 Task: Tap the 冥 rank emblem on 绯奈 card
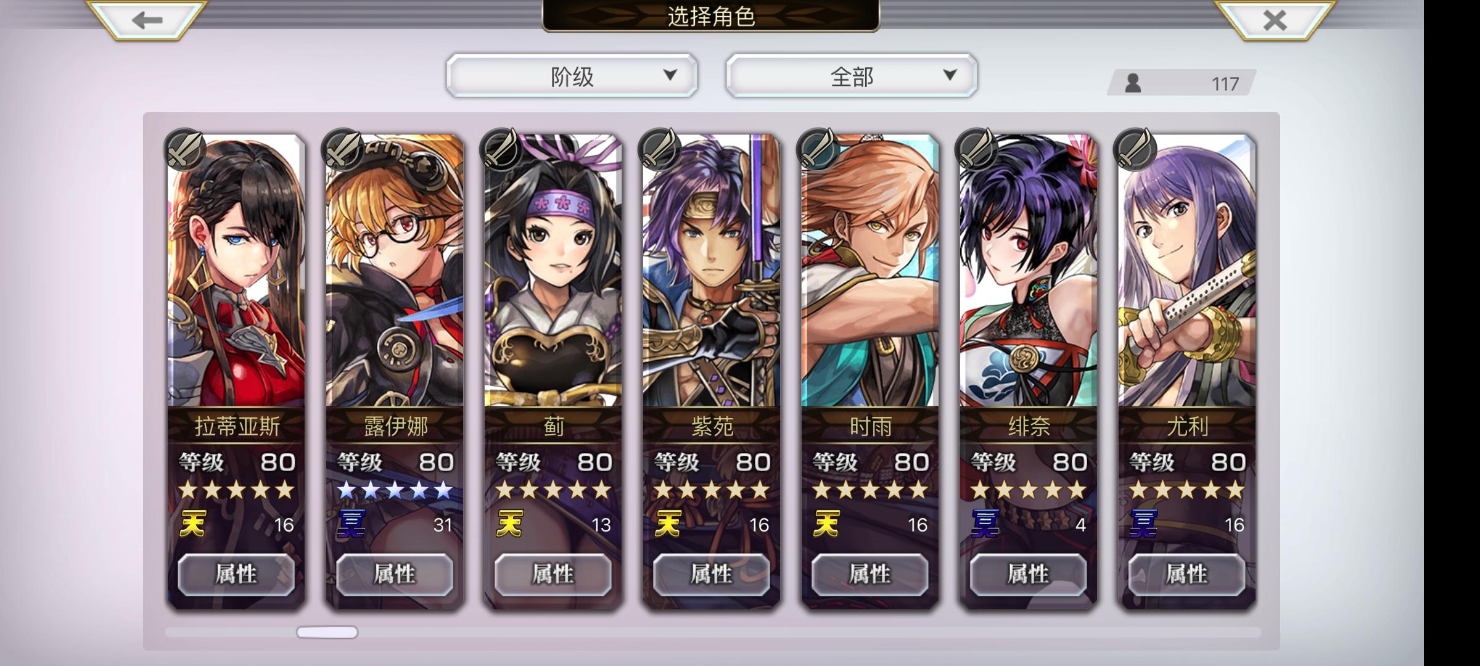(x=985, y=524)
